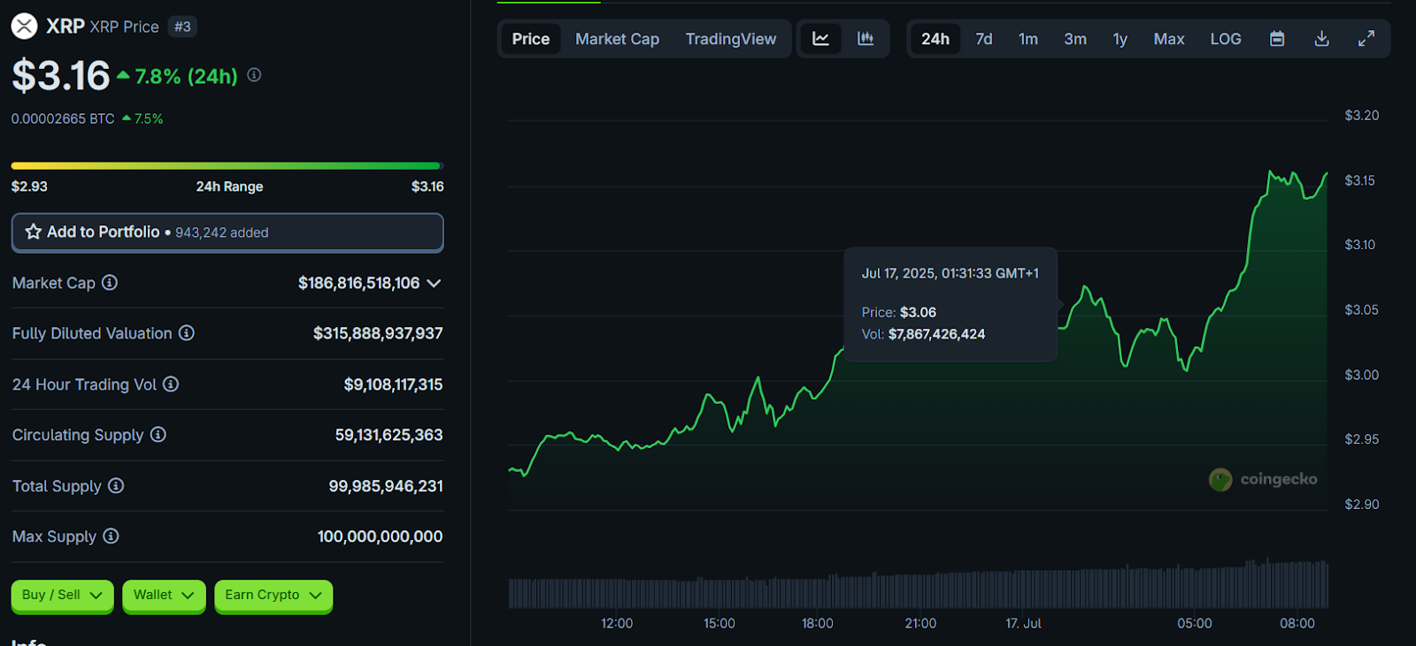Switch to line chart view icon
Screen dimensions: 1416x646
[820, 39]
